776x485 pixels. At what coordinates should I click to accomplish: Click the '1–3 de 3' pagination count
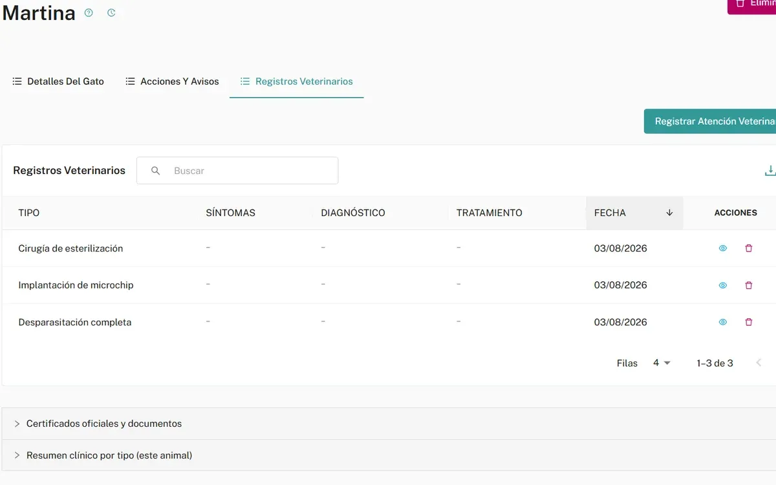[715, 363]
